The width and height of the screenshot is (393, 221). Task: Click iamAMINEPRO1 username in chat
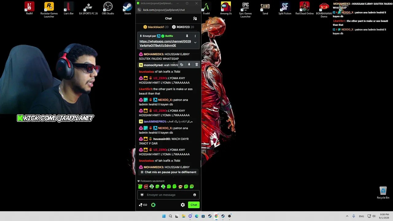coord(155,122)
